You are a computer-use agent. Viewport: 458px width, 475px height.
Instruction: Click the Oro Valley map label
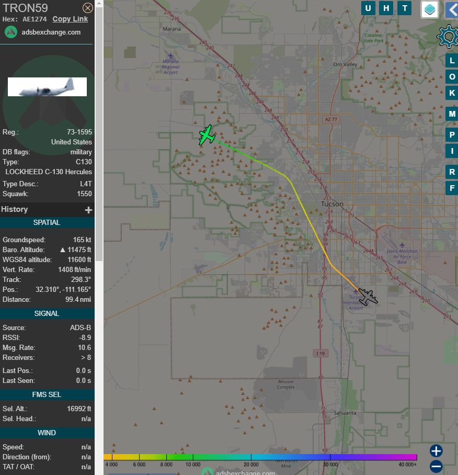(345, 64)
